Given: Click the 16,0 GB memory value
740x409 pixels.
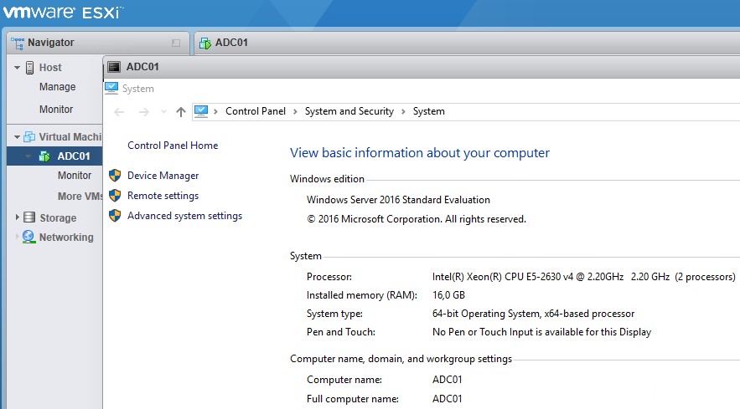Looking at the screenshot, I should [x=448, y=295].
